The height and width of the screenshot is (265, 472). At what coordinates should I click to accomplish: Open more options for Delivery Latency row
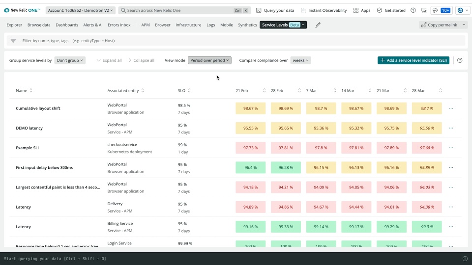(451, 207)
